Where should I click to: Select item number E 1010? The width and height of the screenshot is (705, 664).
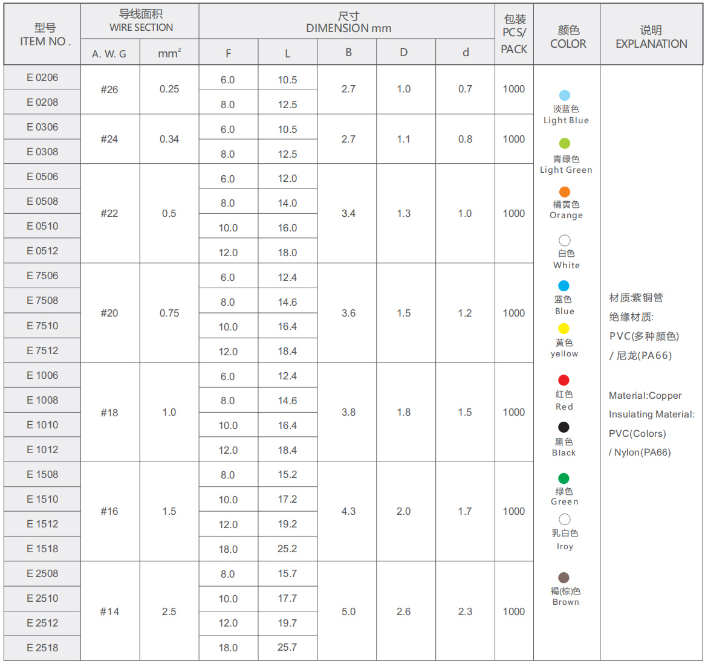tap(42, 425)
